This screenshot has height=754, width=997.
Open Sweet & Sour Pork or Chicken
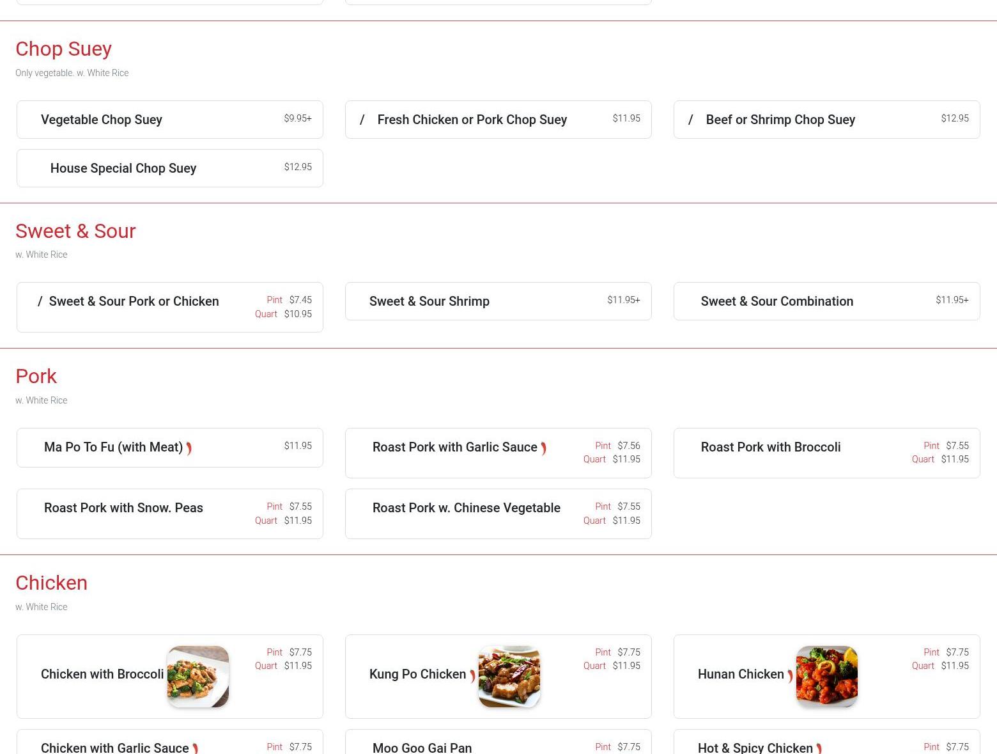click(134, 301)
